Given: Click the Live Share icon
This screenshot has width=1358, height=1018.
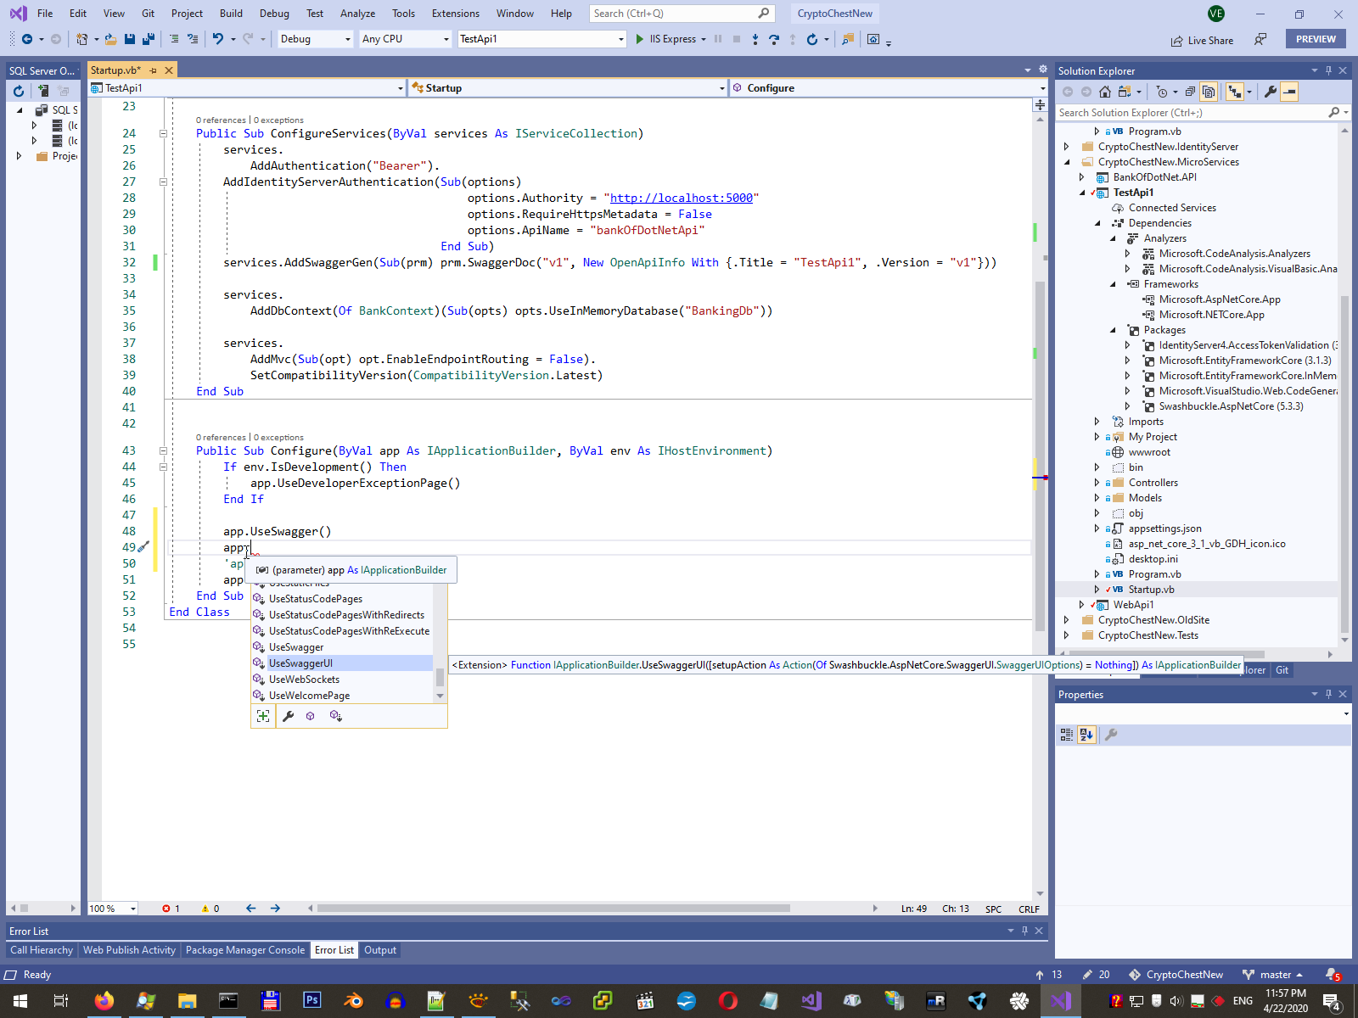Looking at the screenshot, I should [1176, 40].
